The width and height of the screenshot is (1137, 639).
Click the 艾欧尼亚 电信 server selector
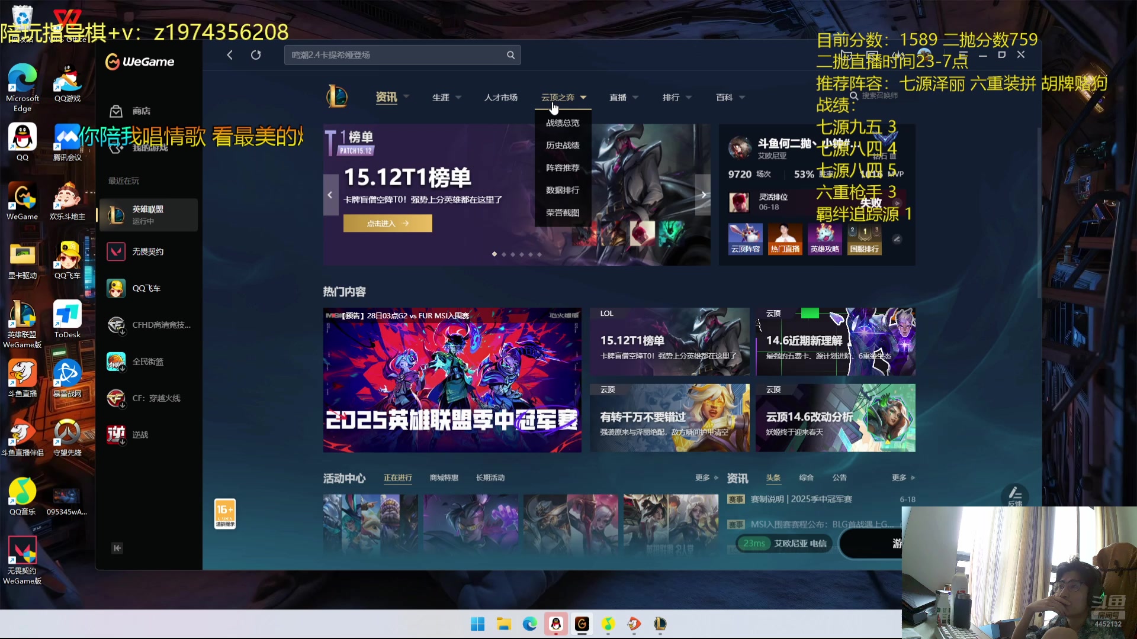click(784, 544)
